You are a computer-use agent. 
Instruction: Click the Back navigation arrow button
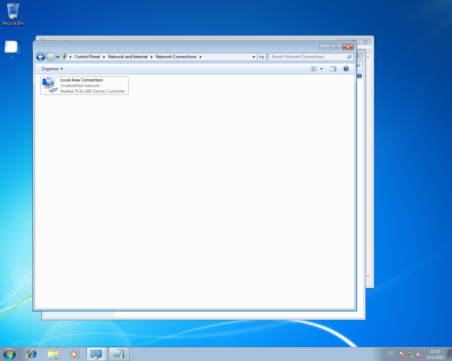41,57
